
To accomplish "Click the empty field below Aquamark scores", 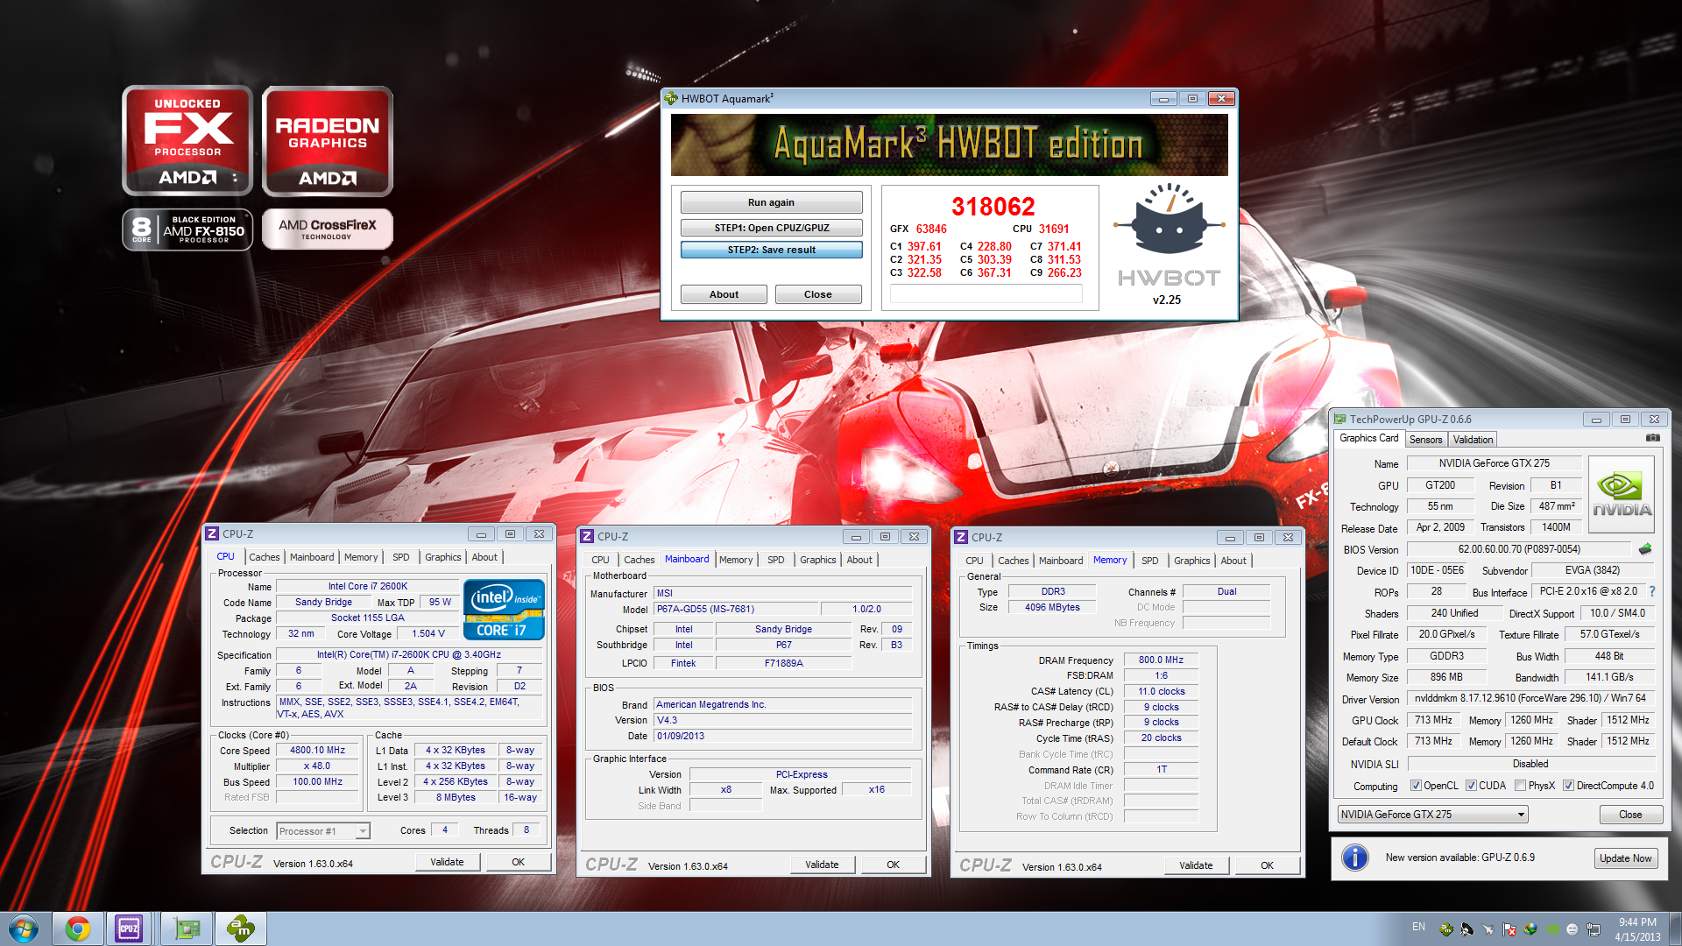I will tap(986, 294).
